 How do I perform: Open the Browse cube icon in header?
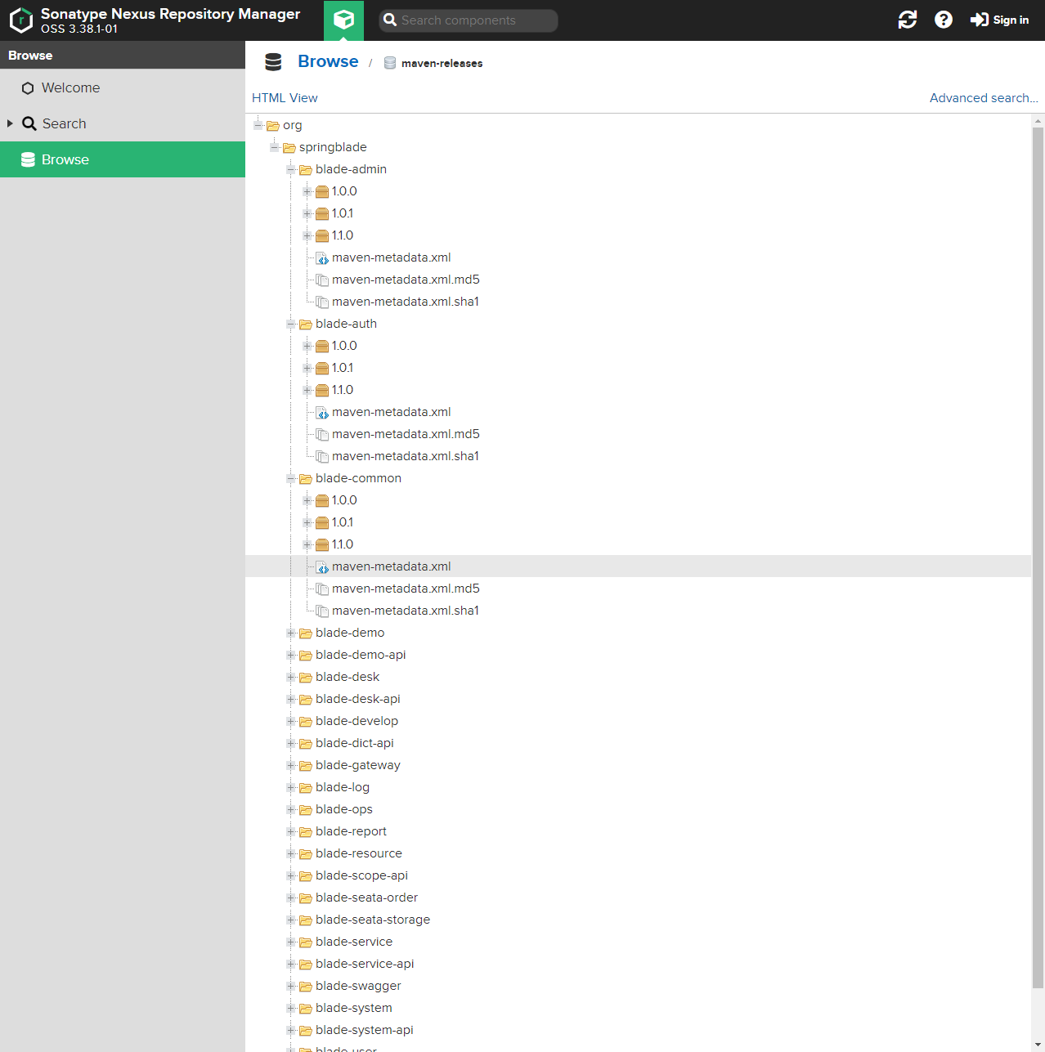tap(343, 20)
